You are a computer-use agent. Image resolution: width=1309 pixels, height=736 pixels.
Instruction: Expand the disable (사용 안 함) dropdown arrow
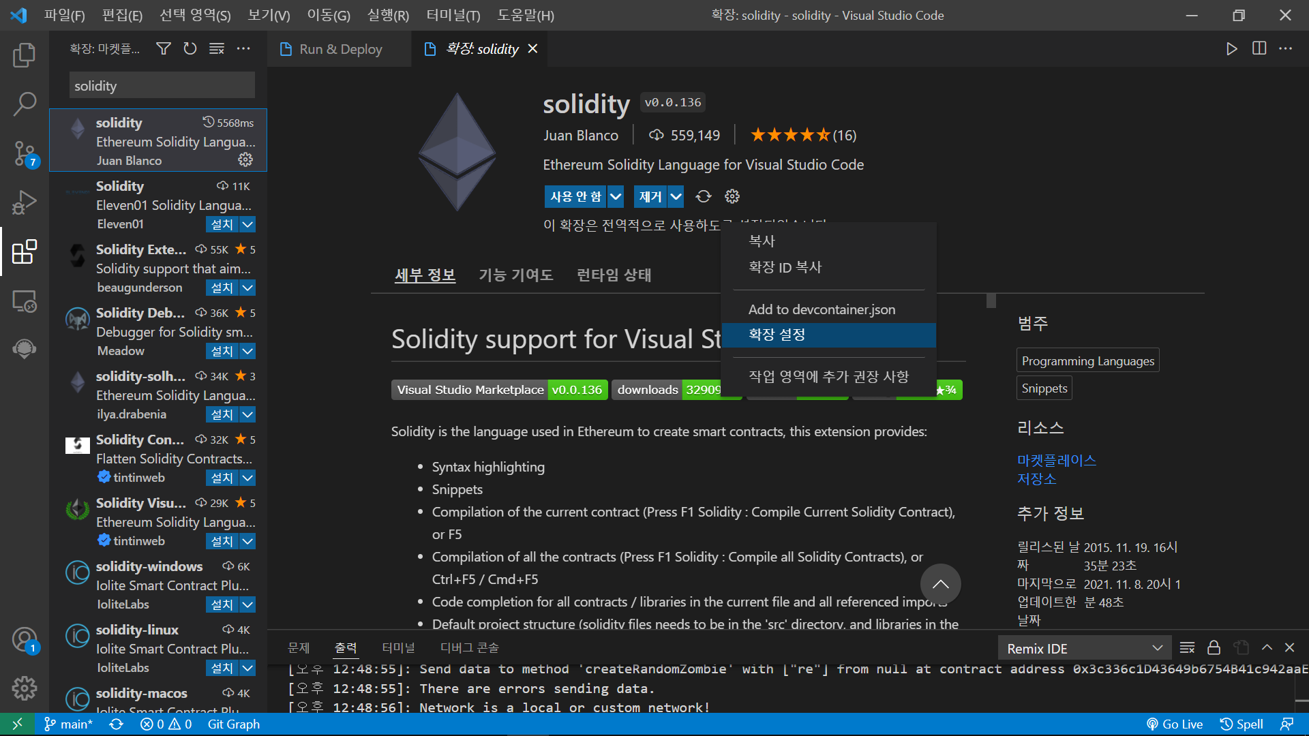click(616, 197)
